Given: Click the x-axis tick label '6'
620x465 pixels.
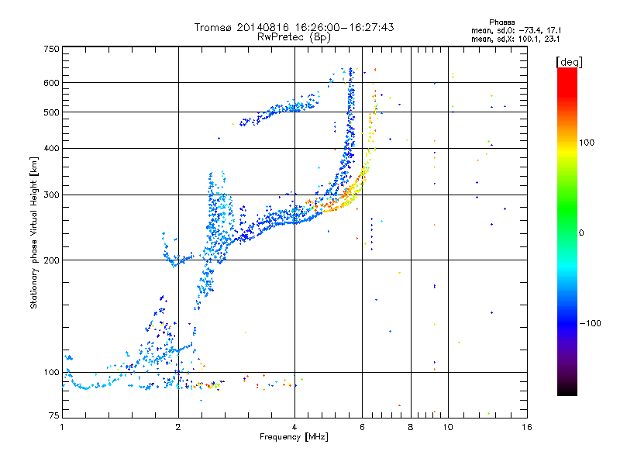Looking at the screenshot, I should (x=363, y=427).
